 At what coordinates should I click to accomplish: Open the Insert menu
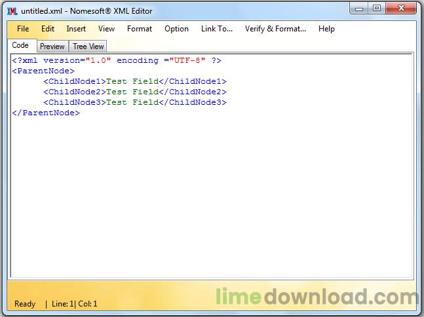(x=76, y=29)
